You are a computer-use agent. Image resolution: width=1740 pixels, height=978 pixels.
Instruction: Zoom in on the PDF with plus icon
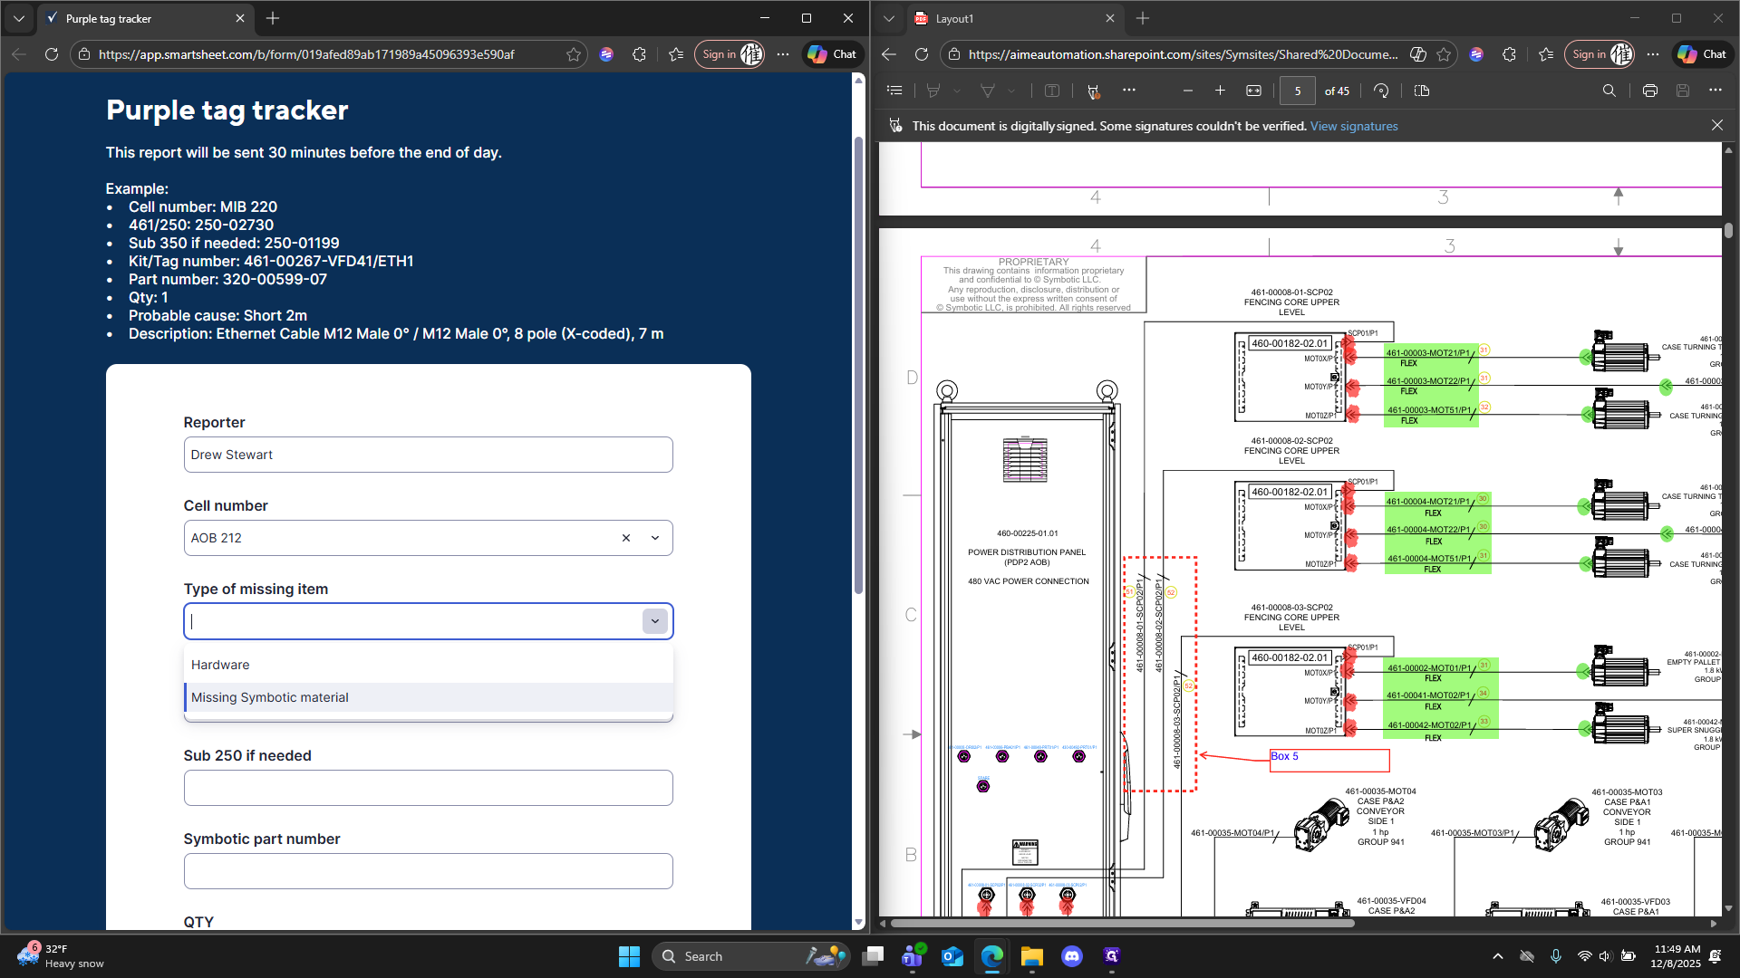coord(1220,91)
